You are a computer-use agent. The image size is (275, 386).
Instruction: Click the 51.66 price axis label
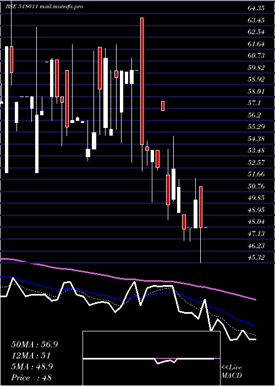(x=256, y=174)
